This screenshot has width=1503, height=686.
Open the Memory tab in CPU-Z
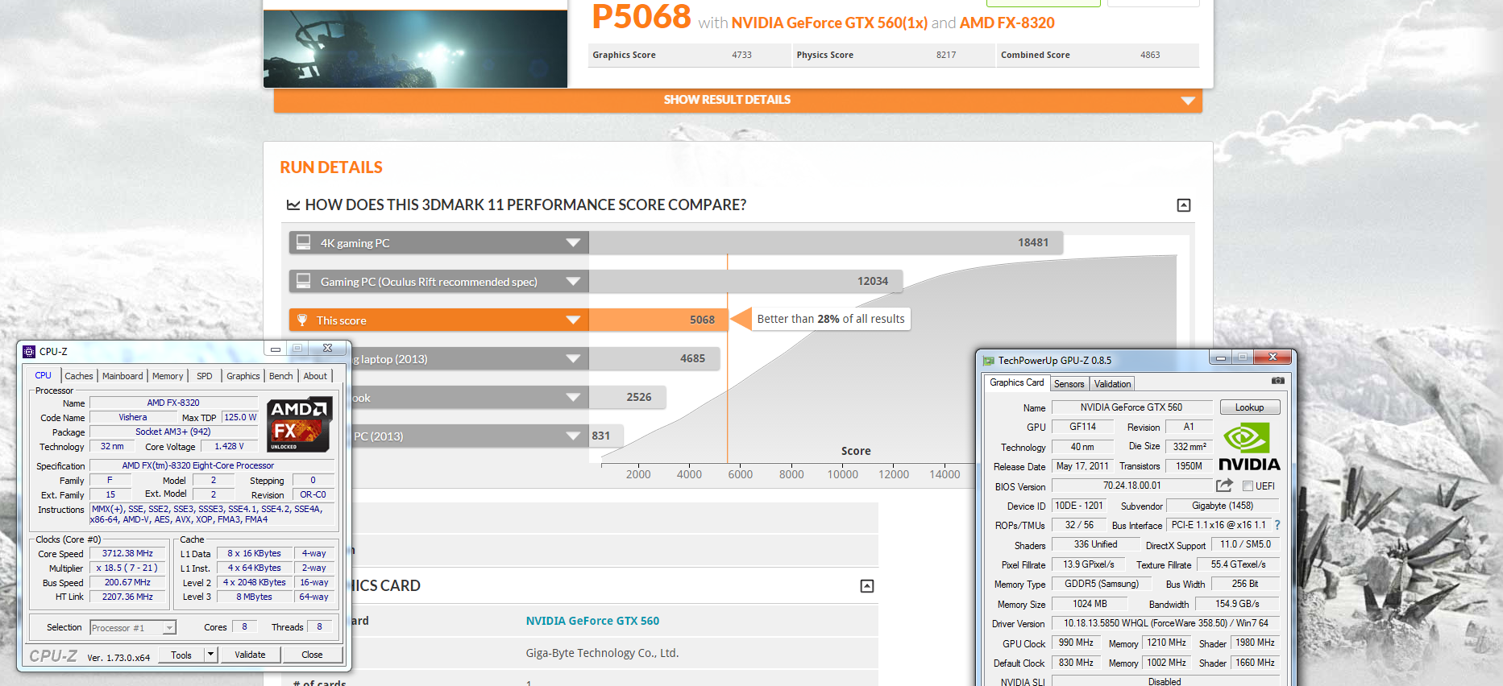coord(168,376)
